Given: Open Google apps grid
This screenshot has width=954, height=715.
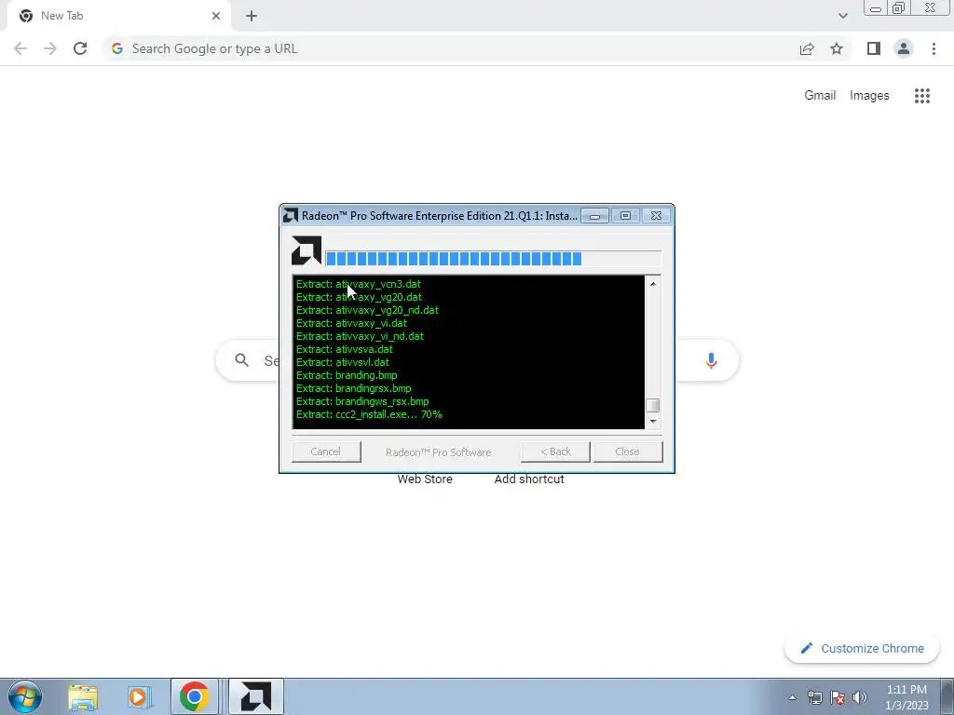Looking at the screenshot, I should [x=921, y=96].
